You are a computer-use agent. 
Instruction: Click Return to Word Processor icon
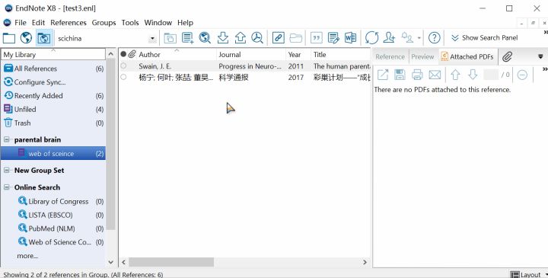pyautogui.click(x=350, y=38)
